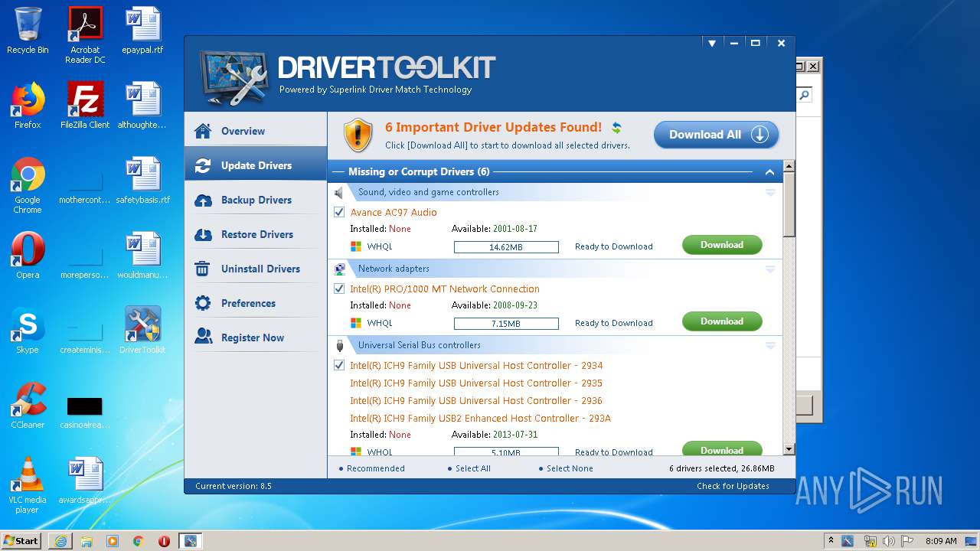Viewport: 980px width, 551px height.
Task: Click the driver list scroll up arrow
Action: tap(789, 166)
